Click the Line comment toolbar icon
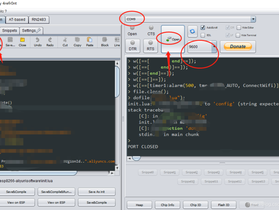The height and width of the screenshot is (210, 279). 117,42
